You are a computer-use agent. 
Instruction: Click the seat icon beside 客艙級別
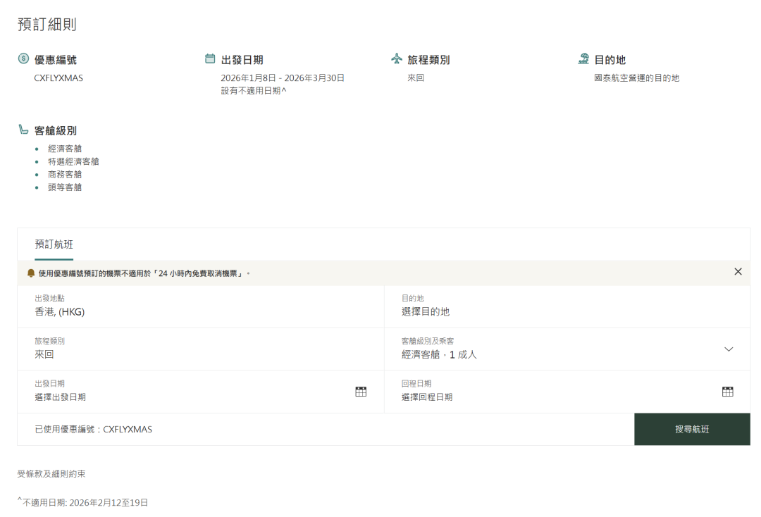[23, 130]
